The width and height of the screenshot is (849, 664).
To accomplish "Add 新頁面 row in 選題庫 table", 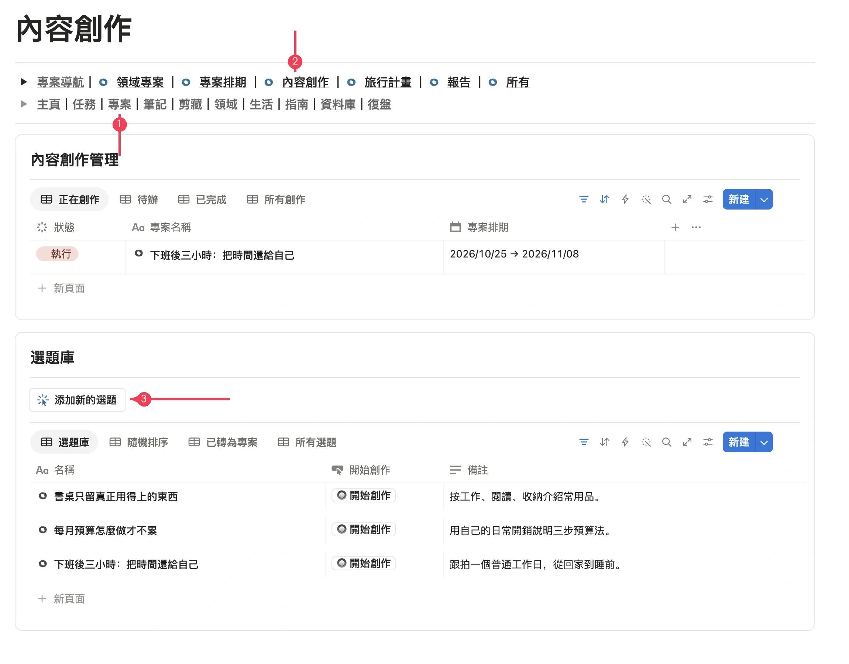I will click(61, 599).
